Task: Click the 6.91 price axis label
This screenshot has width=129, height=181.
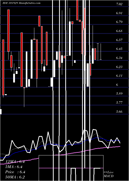Action: coord(119,13)
